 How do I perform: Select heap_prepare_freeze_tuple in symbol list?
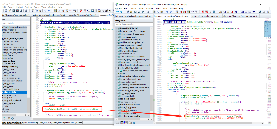(133, 31)
